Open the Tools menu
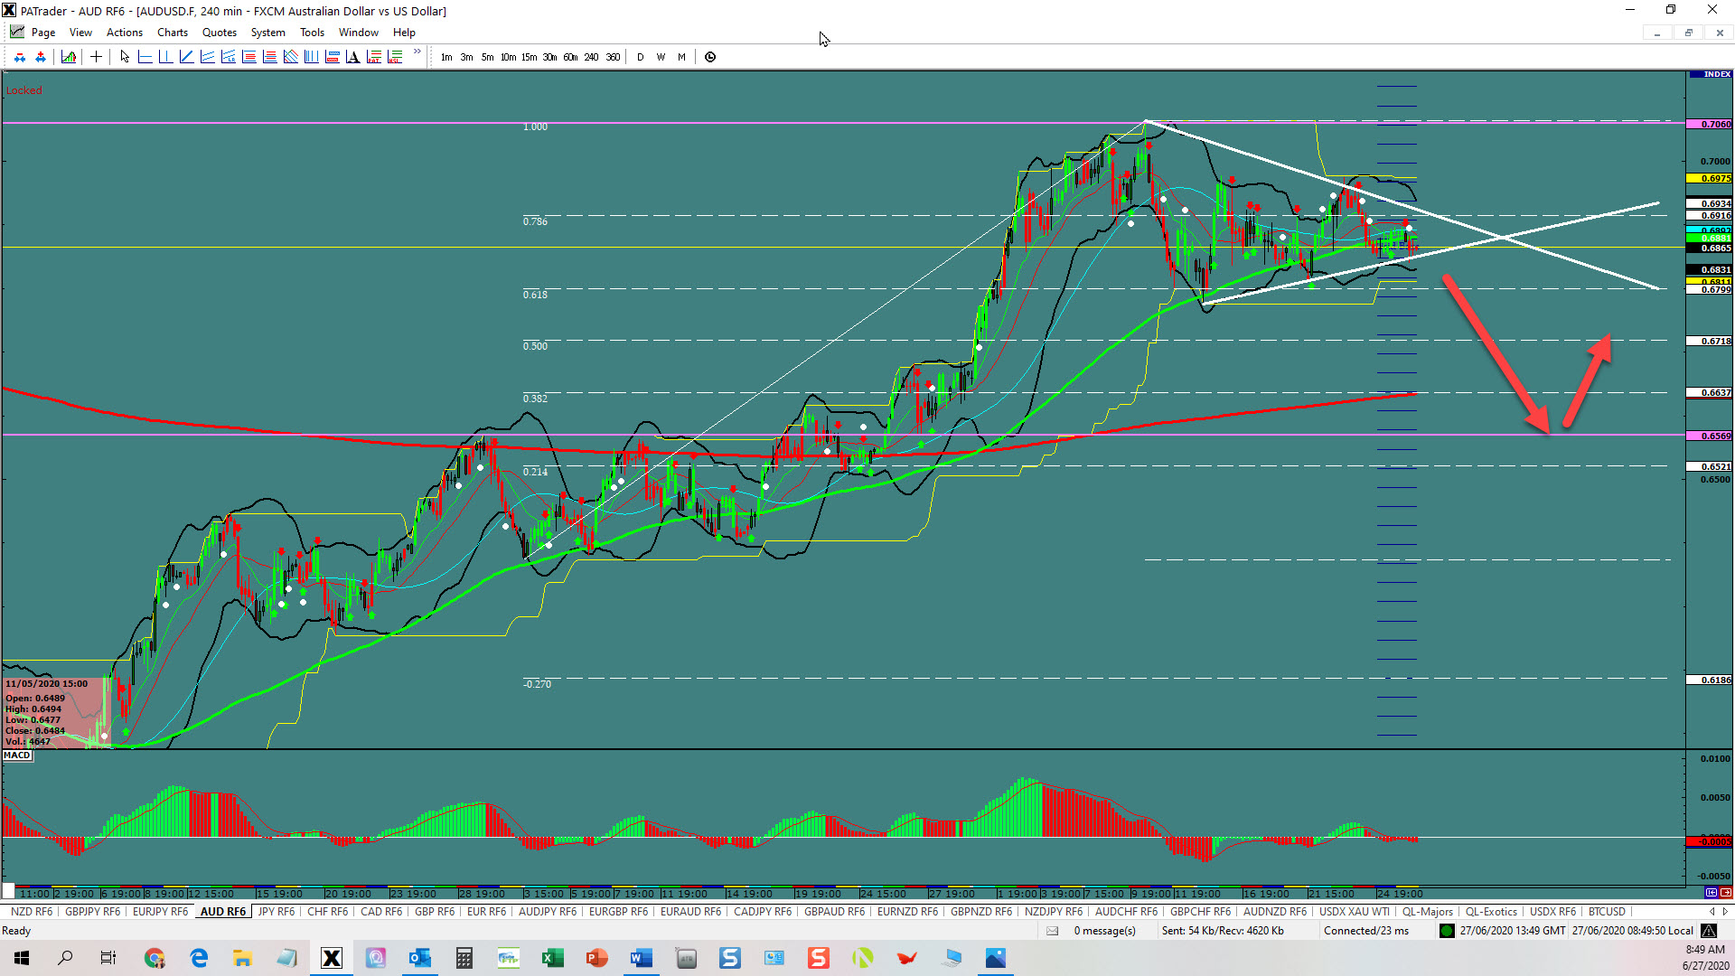Image resolution: width=1735 pixels, height=976 pixels. pyautogui.click(x=312, y=33)
